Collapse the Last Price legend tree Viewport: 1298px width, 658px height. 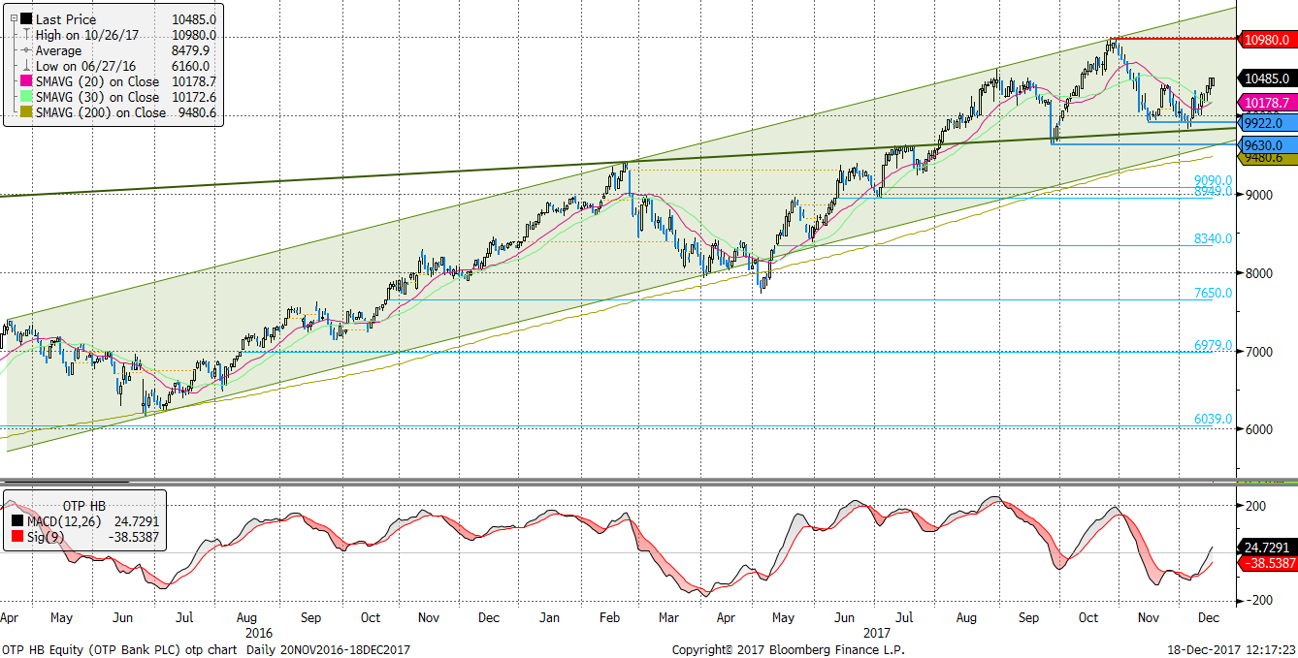tap(12, 19)
